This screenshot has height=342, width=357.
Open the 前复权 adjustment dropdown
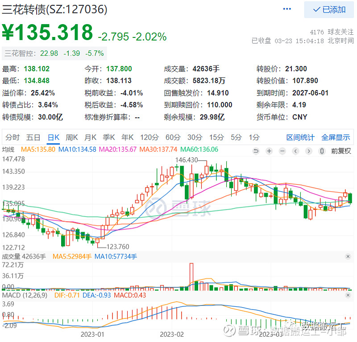pos(341,151)
